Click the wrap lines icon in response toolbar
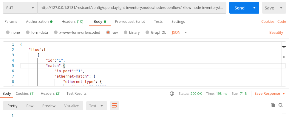Image resolution: width=289 pixels, height=122 pixels. click(114, 105)
